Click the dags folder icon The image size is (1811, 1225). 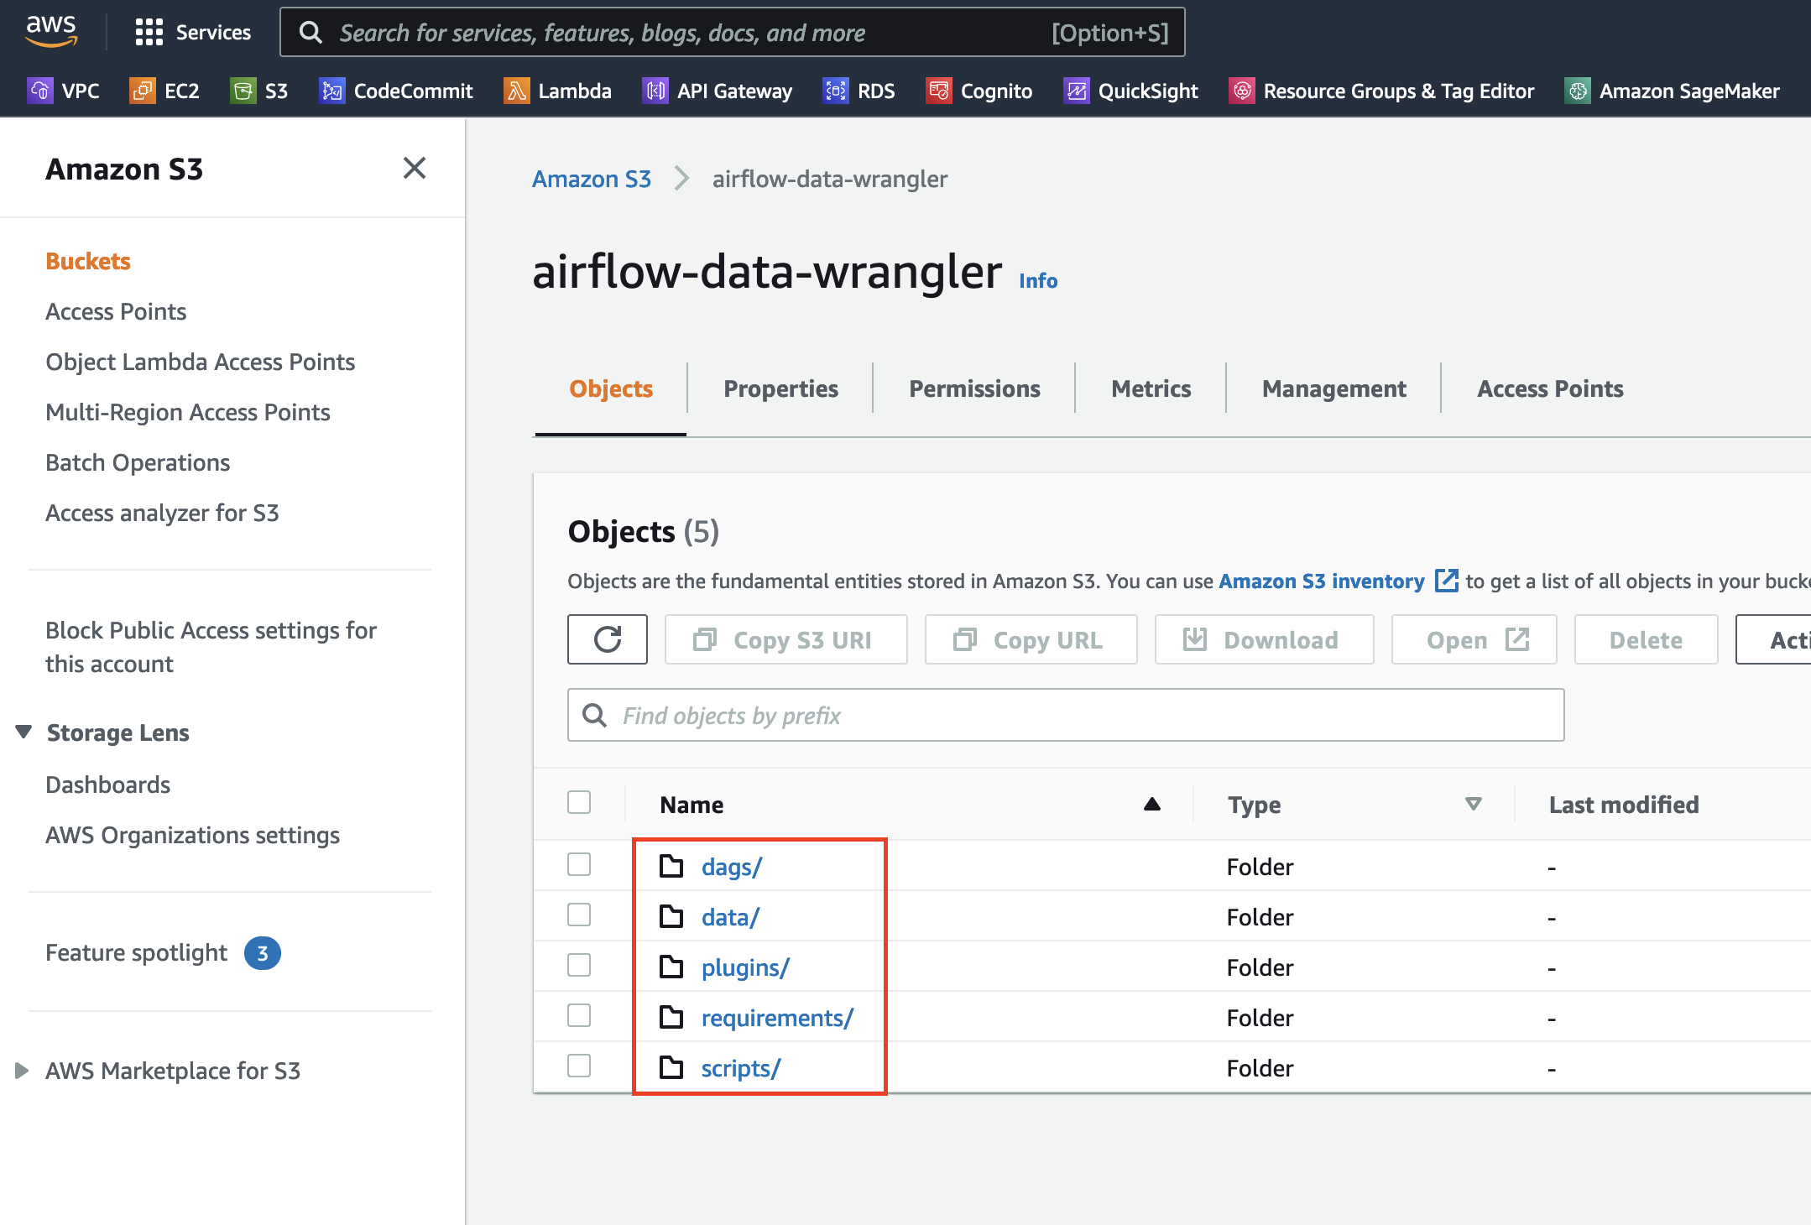click(x=671, y=865)
